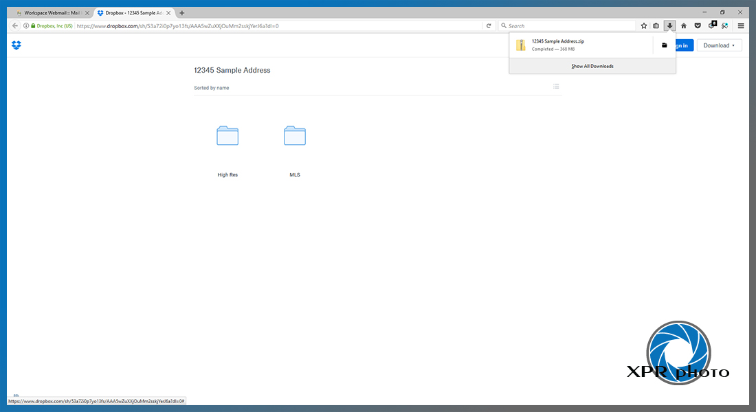Save page to Pocket
Image resolution: width=756 pixels, height=412 pixels.
coord(697,26)
